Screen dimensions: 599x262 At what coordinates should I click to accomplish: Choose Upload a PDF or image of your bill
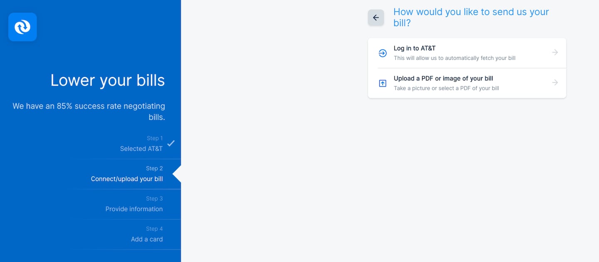[443, 78]
